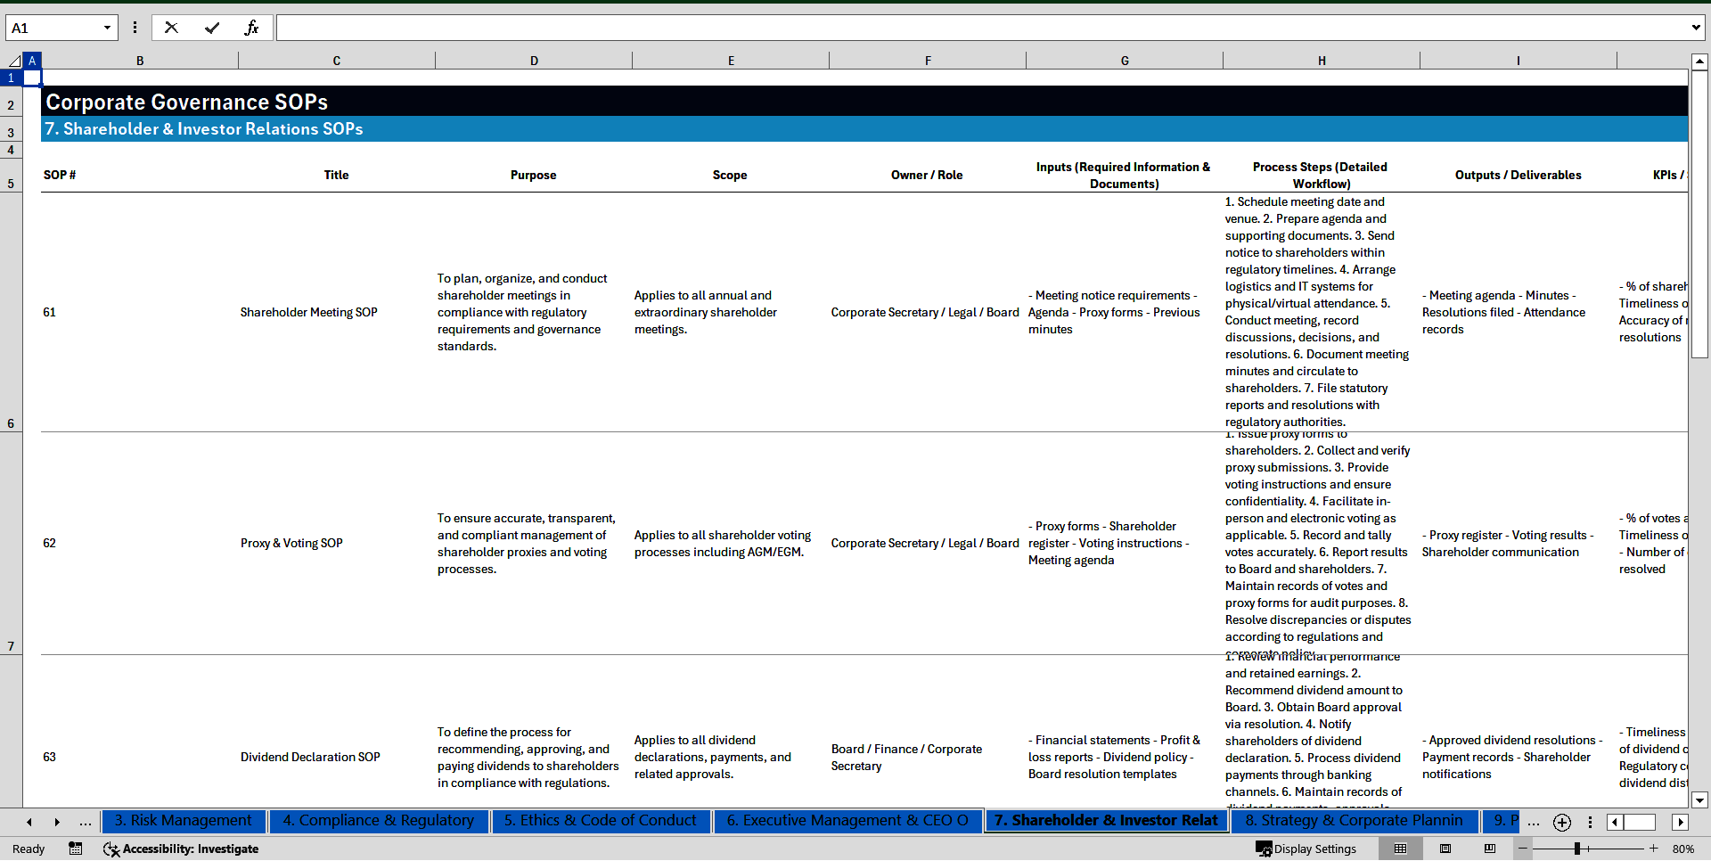Open the macro recording status icon
Viewport: 1711px width, 861px height.
(x=76, y=849)
